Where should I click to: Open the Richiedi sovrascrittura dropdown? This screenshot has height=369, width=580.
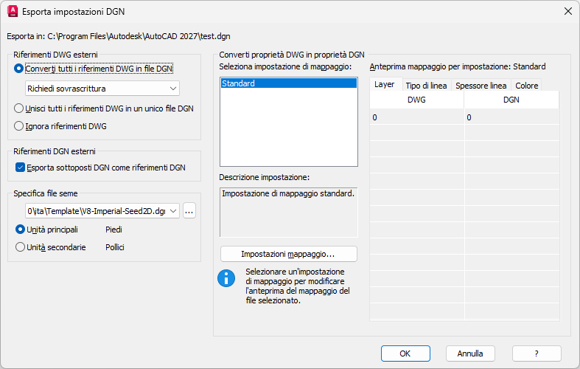(102, 89)
